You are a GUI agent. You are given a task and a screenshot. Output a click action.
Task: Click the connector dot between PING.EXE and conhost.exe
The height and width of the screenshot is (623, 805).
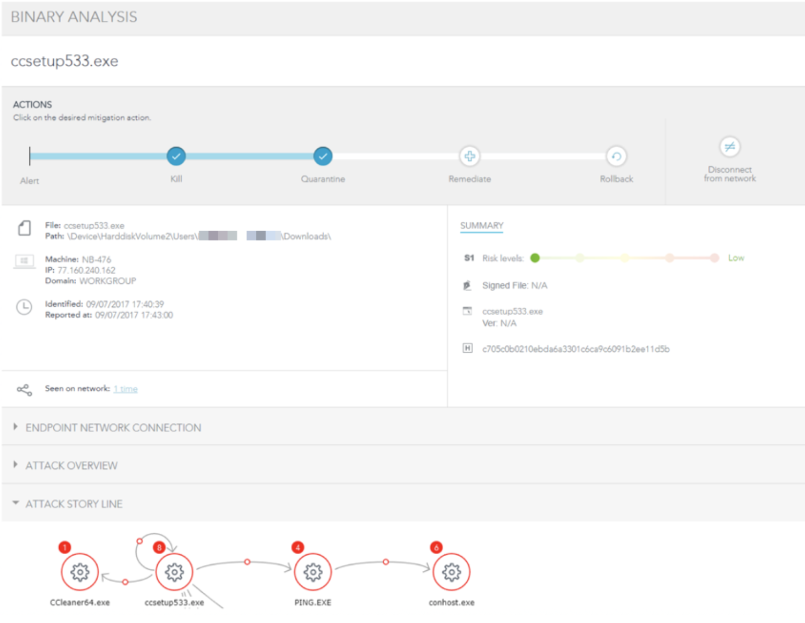point(385,562)
